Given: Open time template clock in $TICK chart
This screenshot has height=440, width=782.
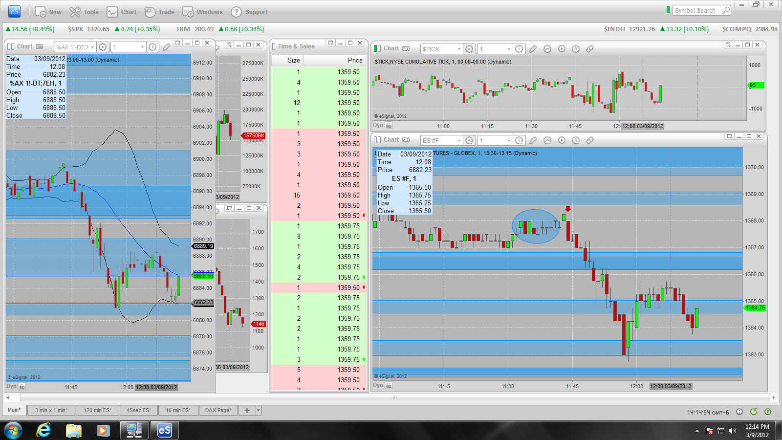Looking at the screenshot, I should tap(519, 49).
